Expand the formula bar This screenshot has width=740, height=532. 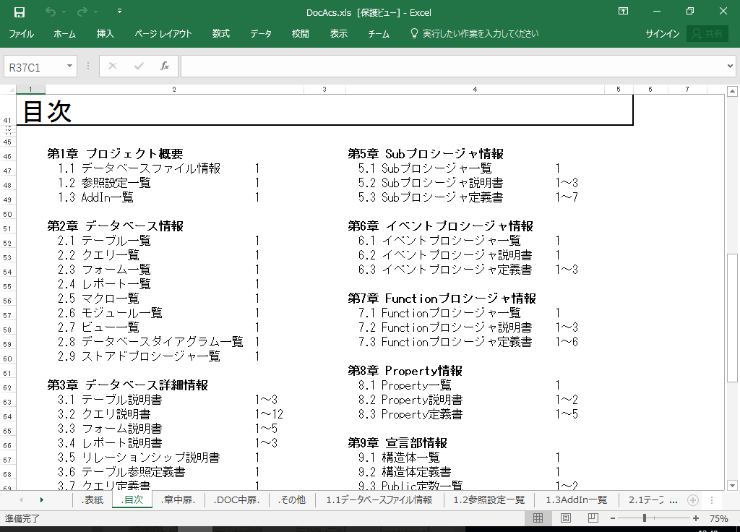coord(729,66)
